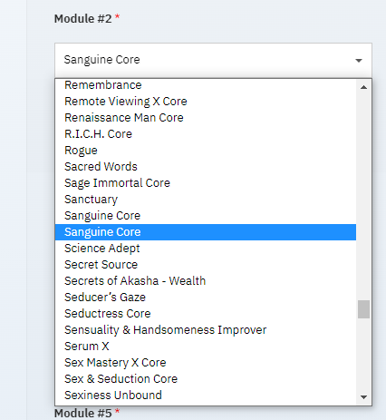Pick the Sanctuary option
Screen dimensions: 386x420
click(206, 200)
